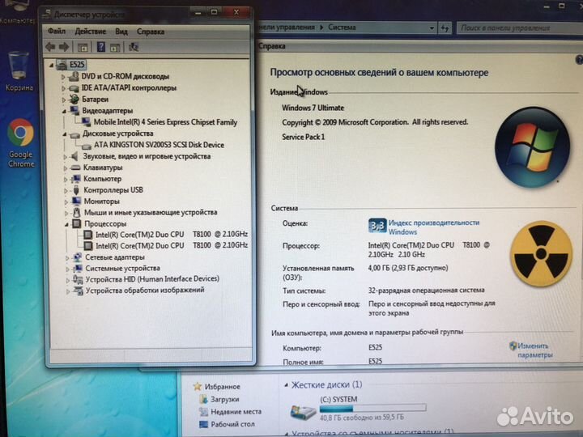Viewport: 583px width, 437px height.
Task: Click the help icon in Device Manager toolbar
Action: click(102, 46)
